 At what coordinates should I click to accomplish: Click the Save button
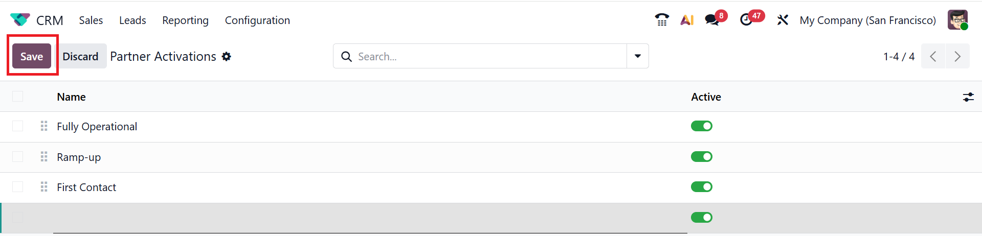click(x=32, y=56)
